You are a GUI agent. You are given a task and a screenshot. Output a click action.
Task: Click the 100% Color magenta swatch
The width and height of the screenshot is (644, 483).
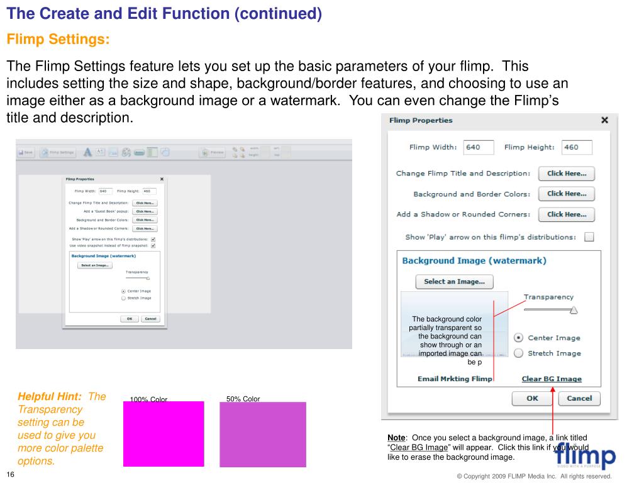pos(164,434)
